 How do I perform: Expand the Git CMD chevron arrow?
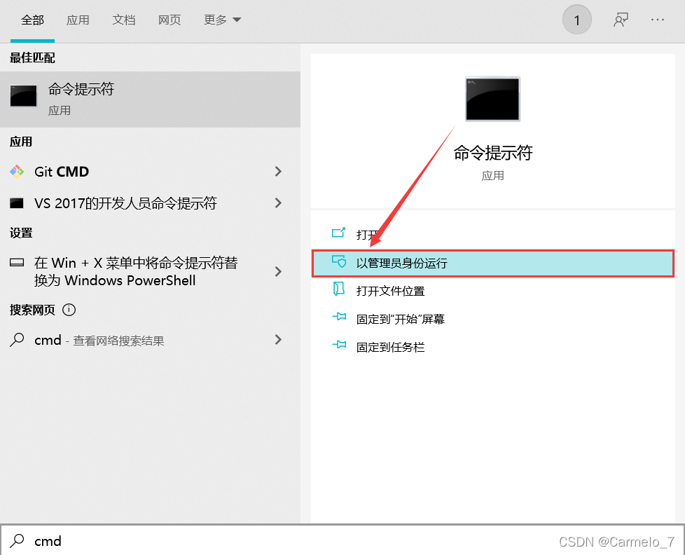pos(278,172)
